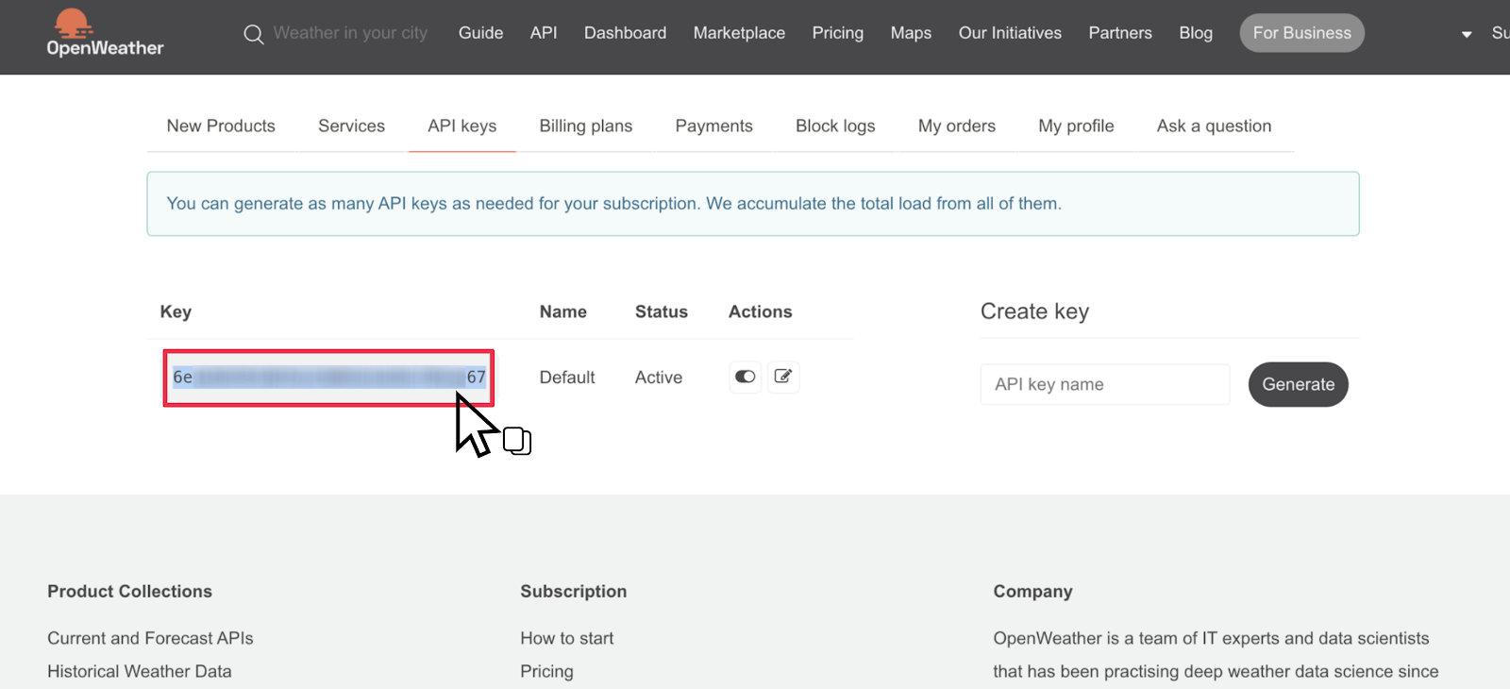Image resolution: width=1510 pixels, height=689 pixels.
Task: Click the Active status cell
Action: coord(659,378)
